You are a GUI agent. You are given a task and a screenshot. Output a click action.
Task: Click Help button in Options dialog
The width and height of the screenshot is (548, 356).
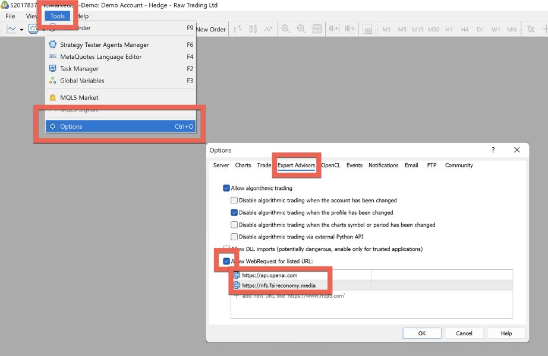coord(506,333)
